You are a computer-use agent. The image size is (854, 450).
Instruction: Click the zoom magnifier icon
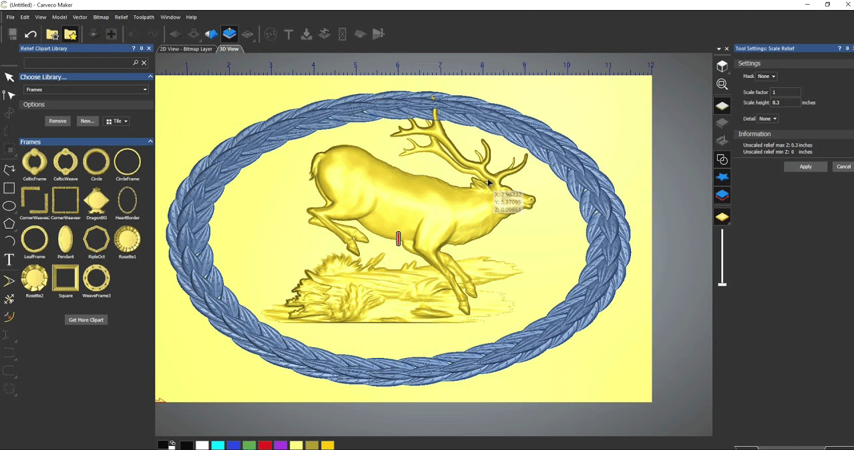pos(722,85)
